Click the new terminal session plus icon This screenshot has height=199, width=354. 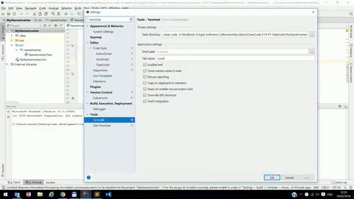coord(8,112)
